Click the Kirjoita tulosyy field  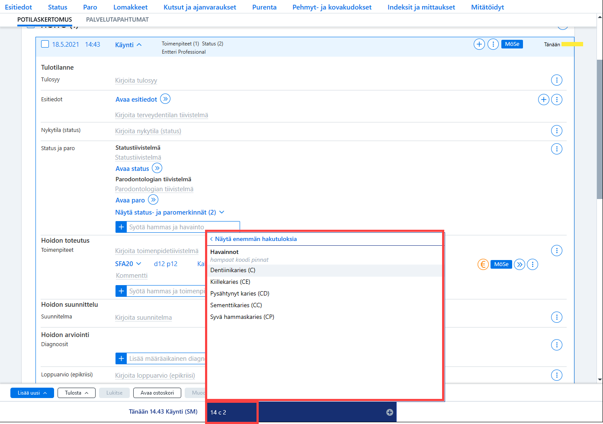click(x=136, y=80)
